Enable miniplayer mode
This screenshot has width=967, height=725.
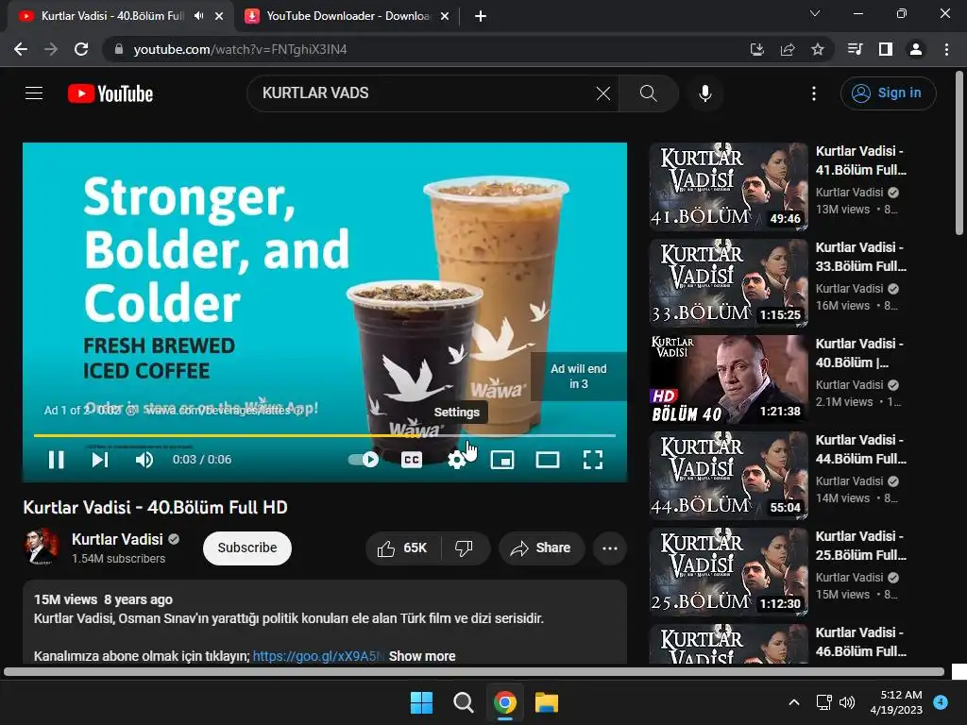[x=502, y=460]
